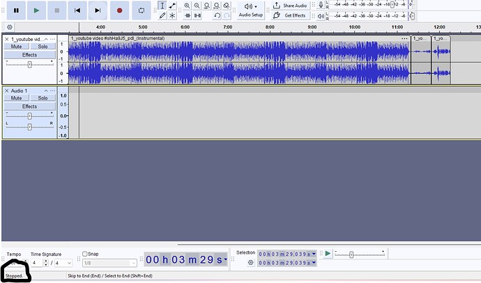Fit the whole project to window width
Viewport: 481px width, 283px height.
click(x=217, y=6)
